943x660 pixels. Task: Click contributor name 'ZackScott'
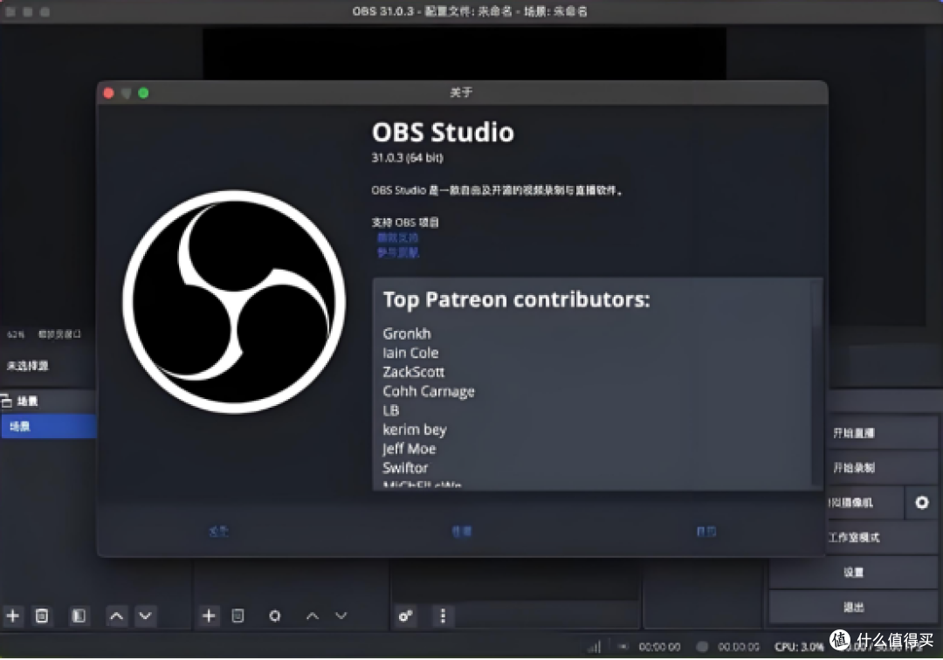tap(414, 372)
